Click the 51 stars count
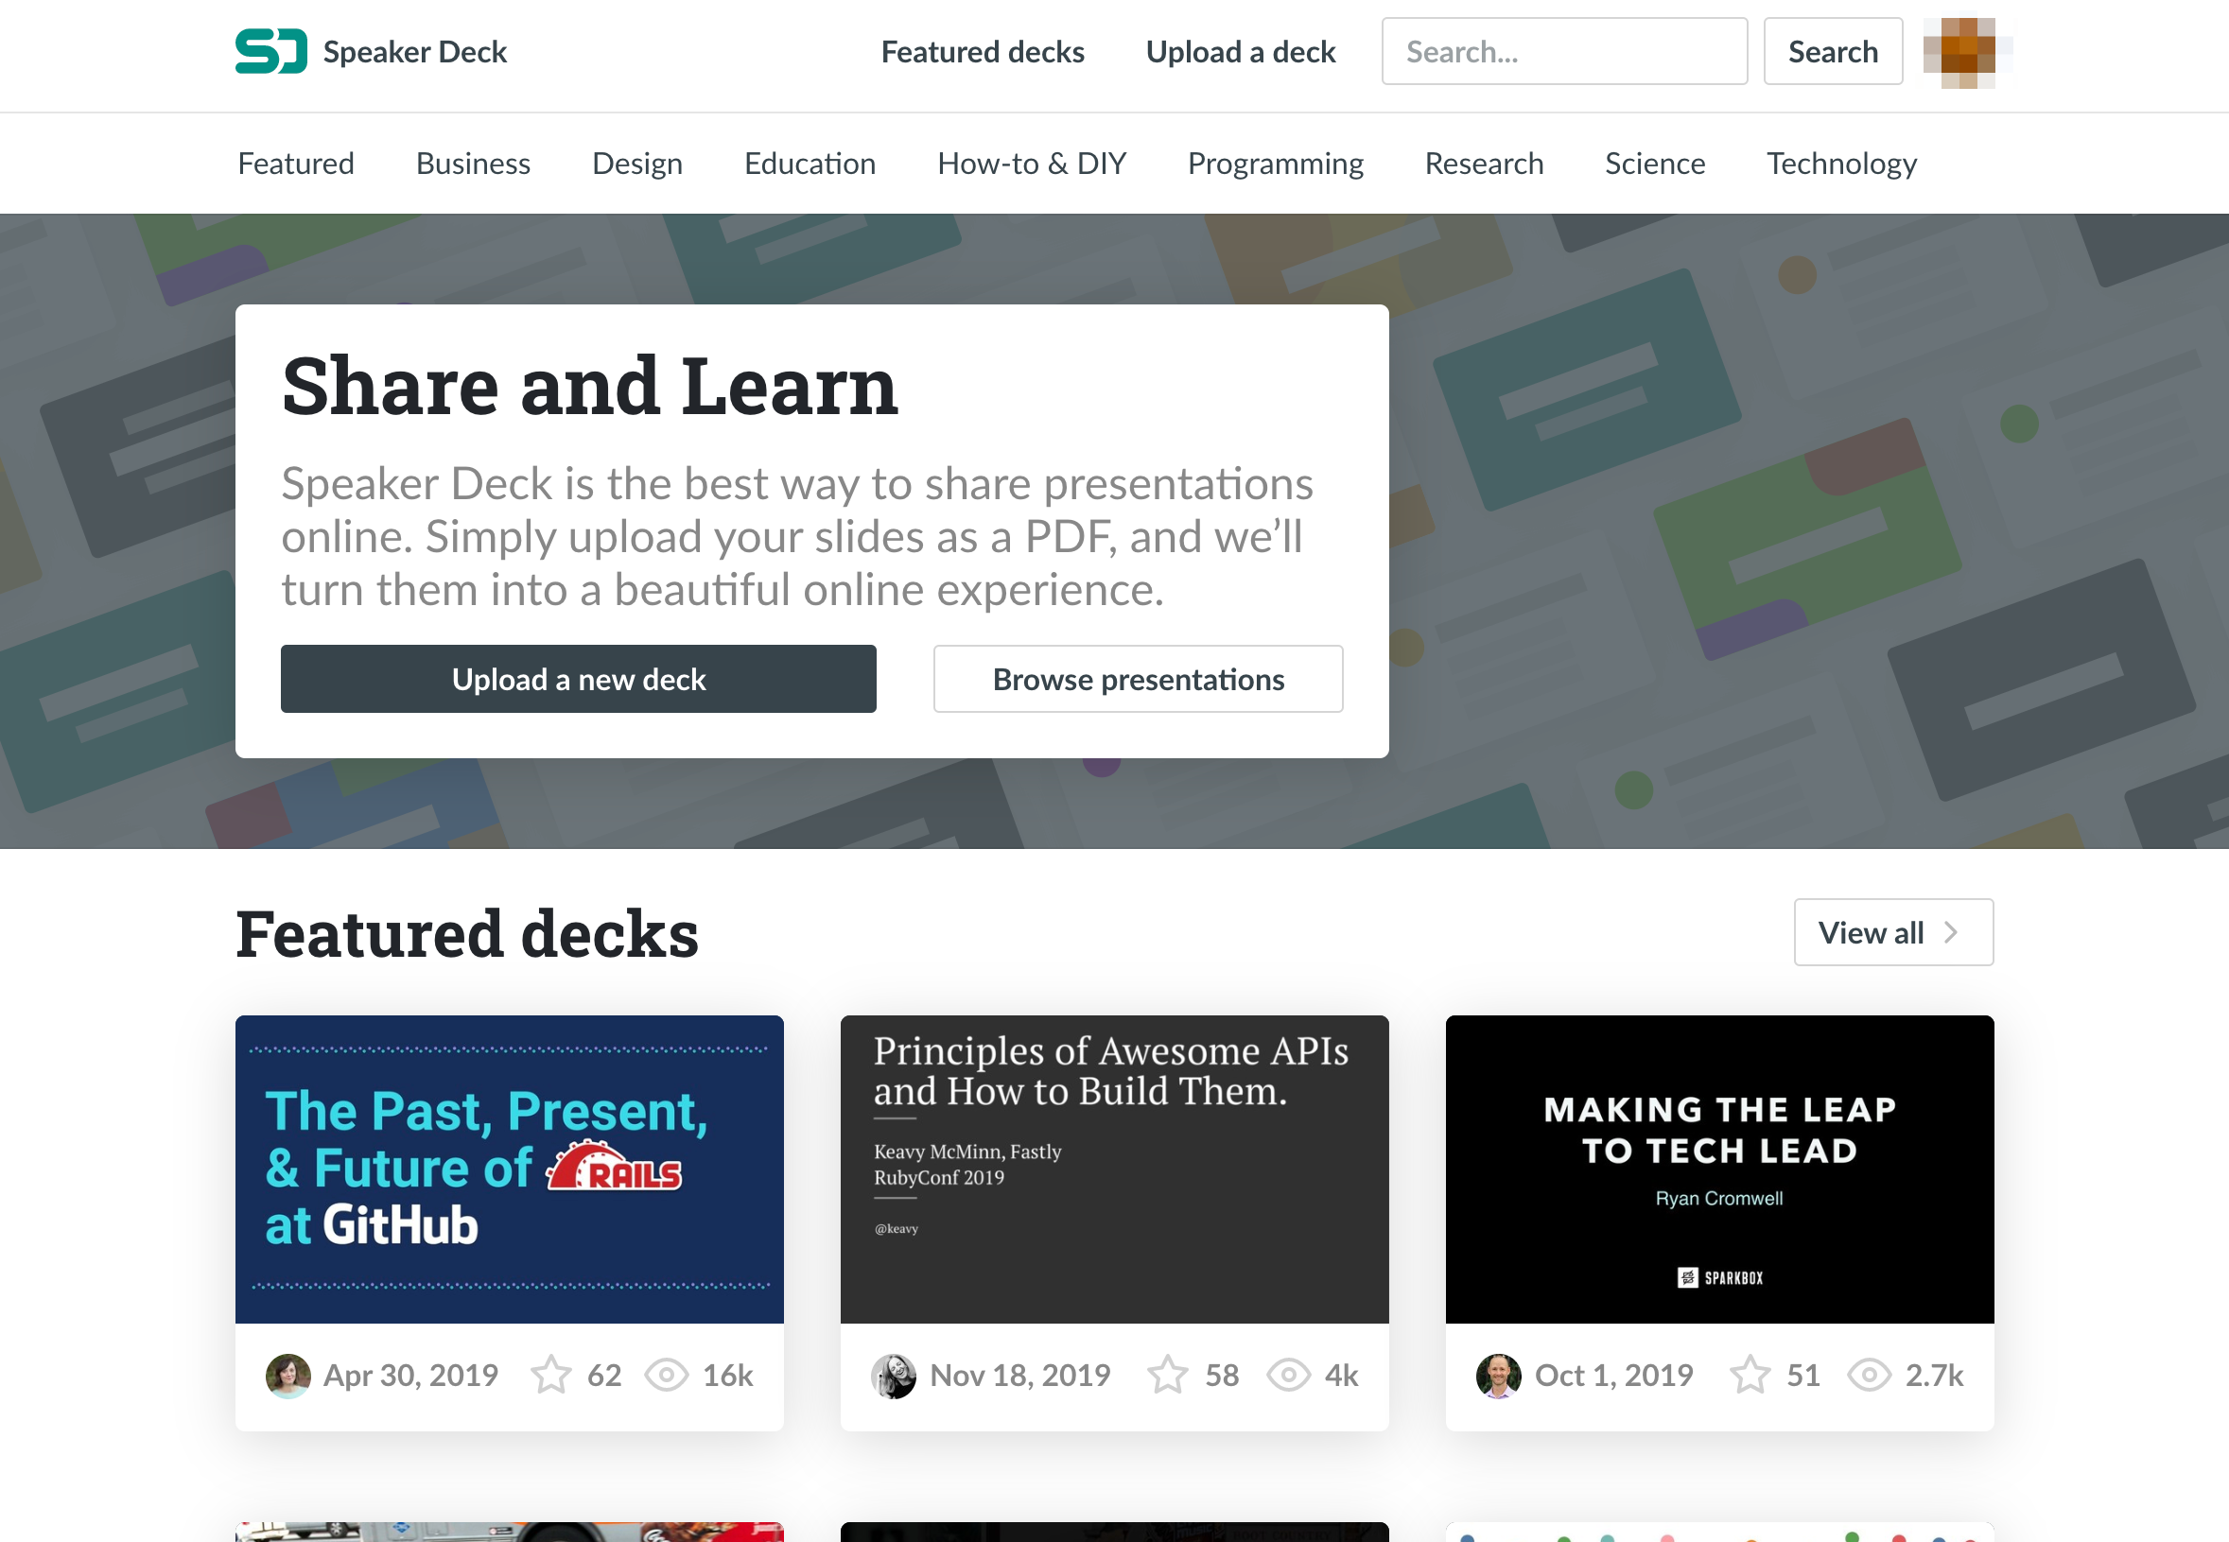The width and height of the screenshot is (2229, 1542). (1802, 1375)
